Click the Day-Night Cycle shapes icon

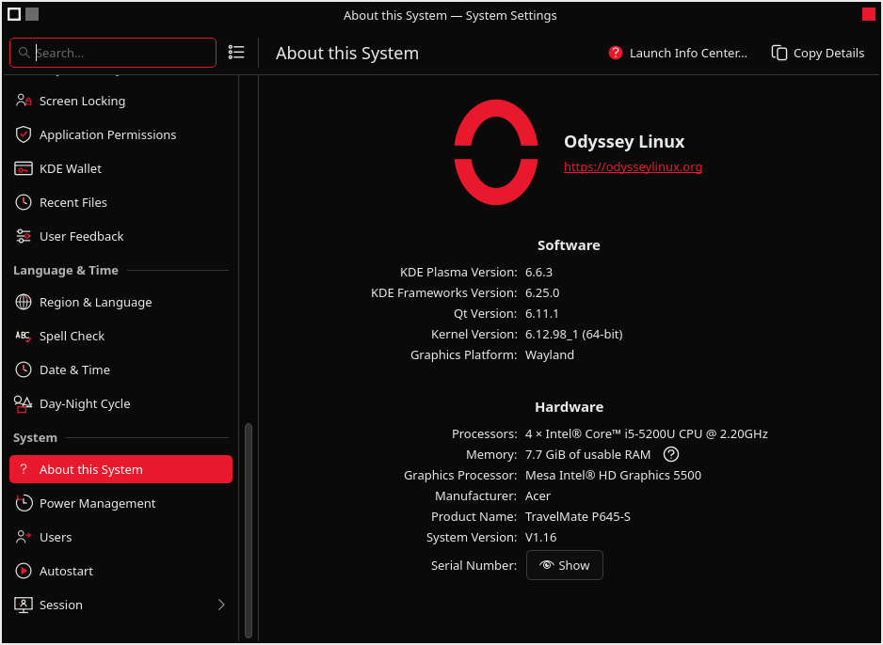[x=24, y=403]
